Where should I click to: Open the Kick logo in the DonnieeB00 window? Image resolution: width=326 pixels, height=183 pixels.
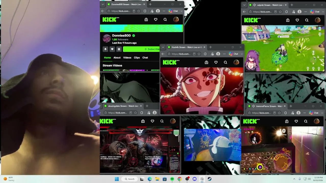coord(111,20)
